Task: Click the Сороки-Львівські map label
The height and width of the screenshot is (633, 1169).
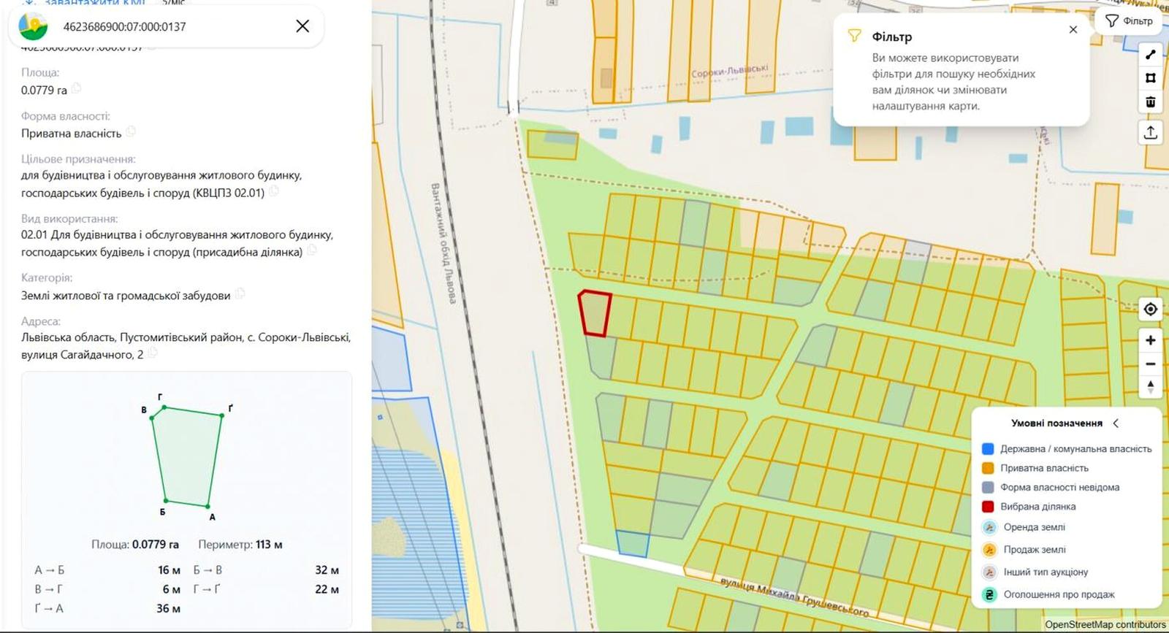Action: coord(729,70)
